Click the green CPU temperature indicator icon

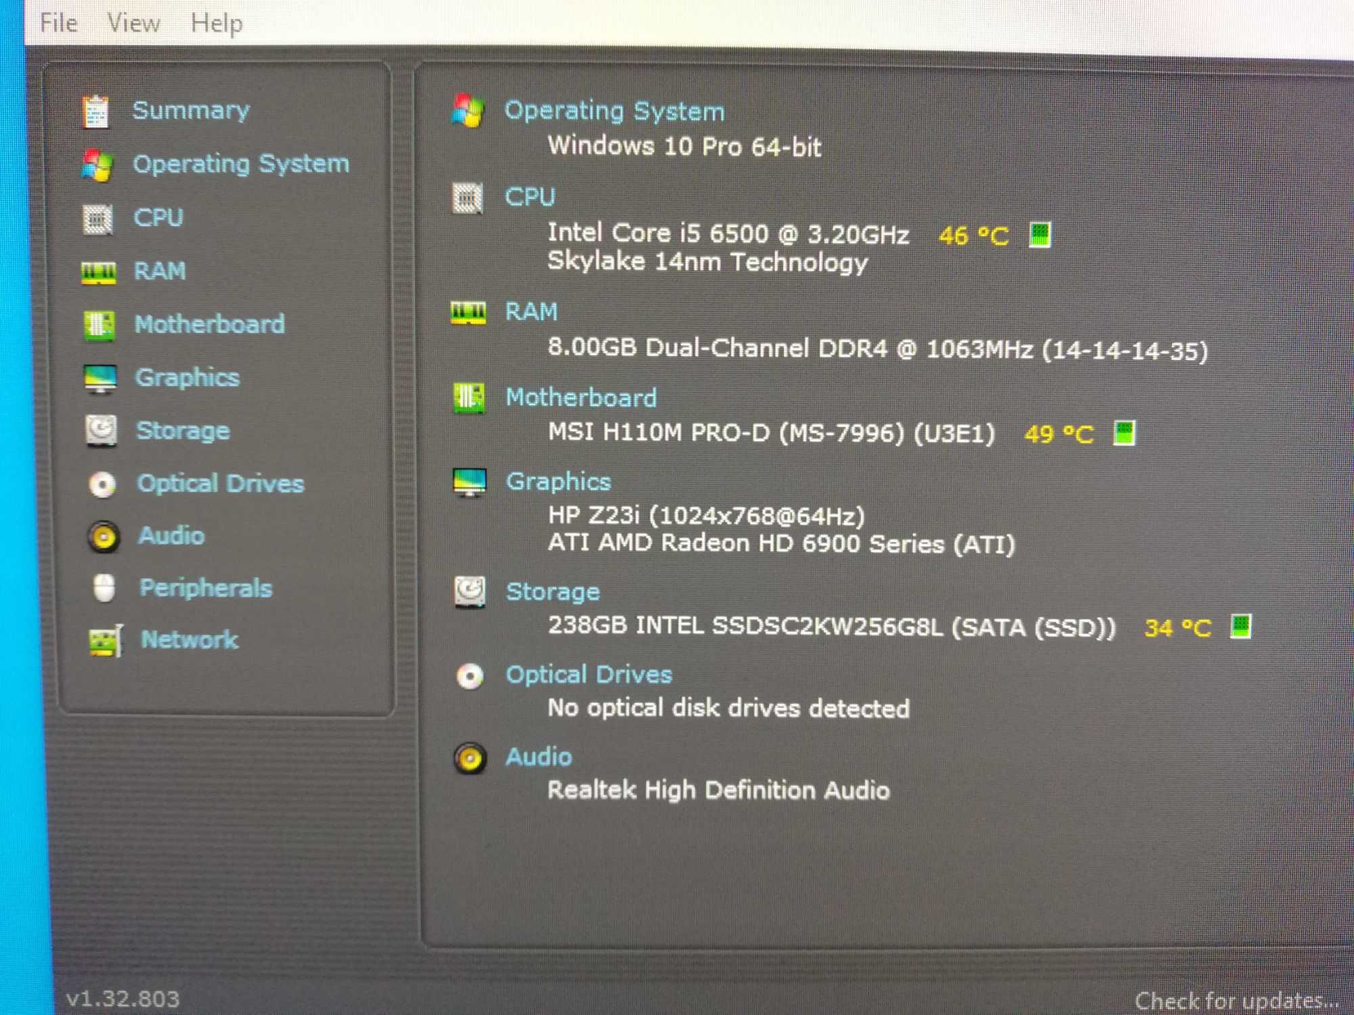tap(1040, 235)
